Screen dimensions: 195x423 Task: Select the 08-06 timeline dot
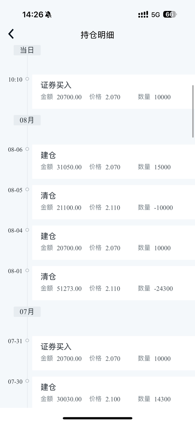27,149
